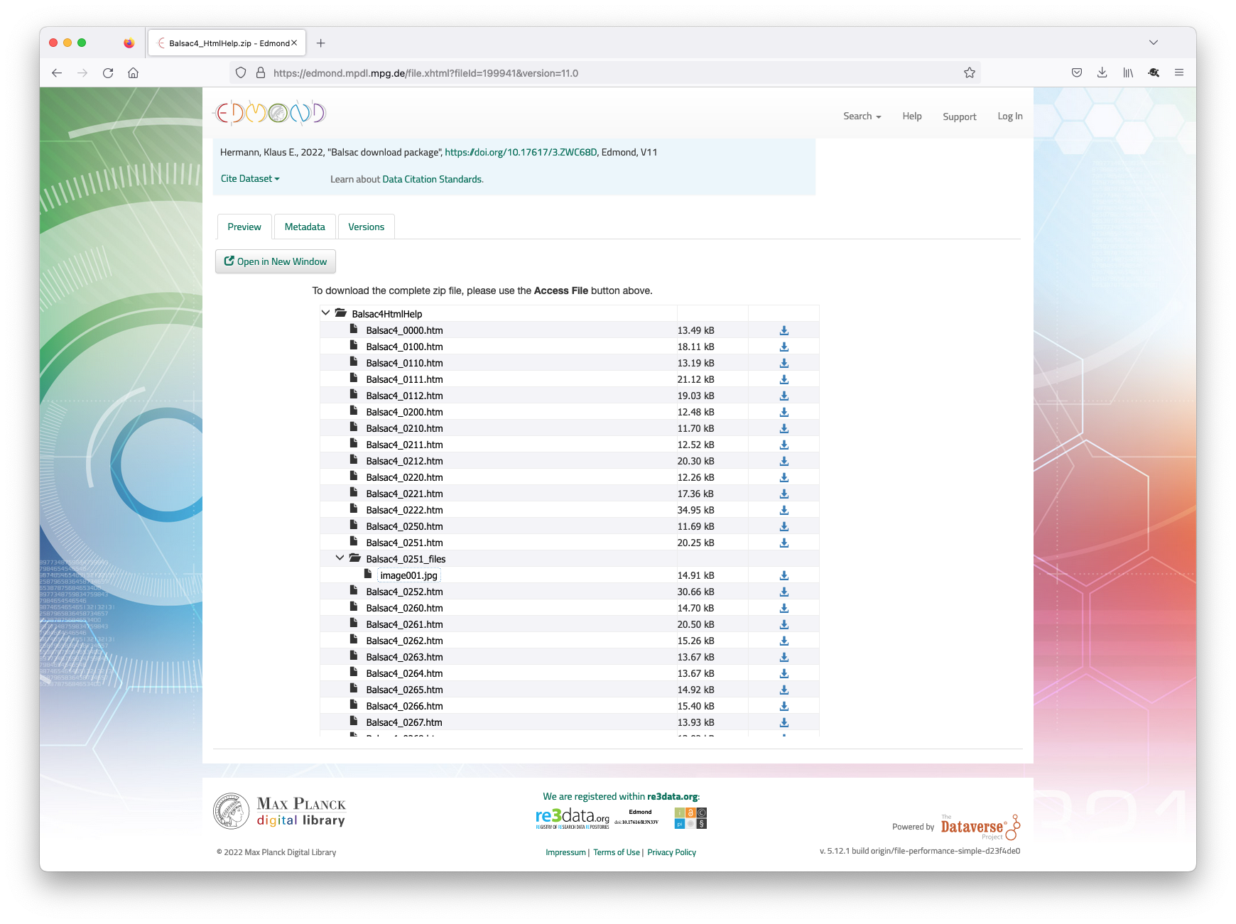Open the browser downloads panel

tap(1102, 72)
